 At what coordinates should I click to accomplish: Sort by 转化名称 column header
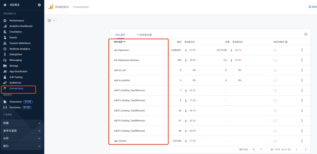tap(120, 42)
